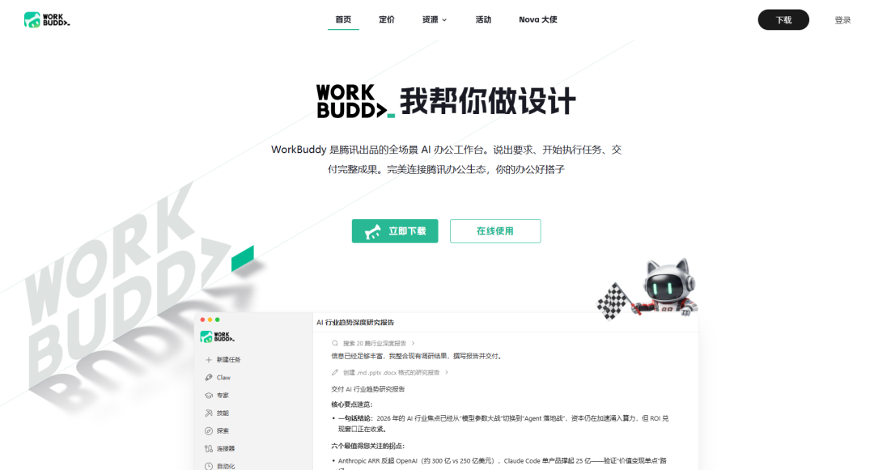This screenshot has height=470, width=874.
Task: Expand the chevron next to 资源
Action: point(444,20)
